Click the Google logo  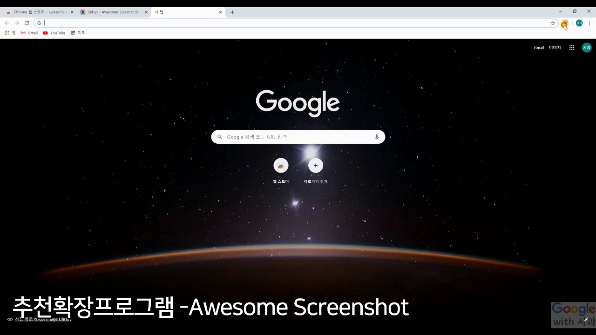point(298,103)
